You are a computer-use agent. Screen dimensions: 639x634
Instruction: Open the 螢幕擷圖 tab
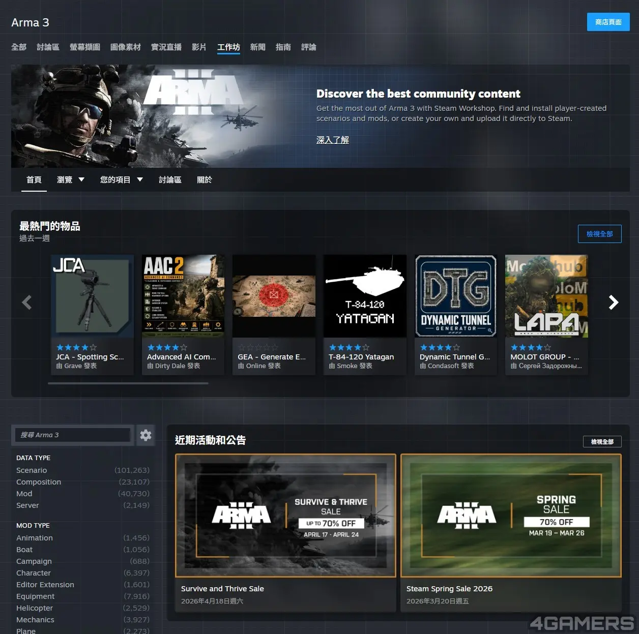85,47
